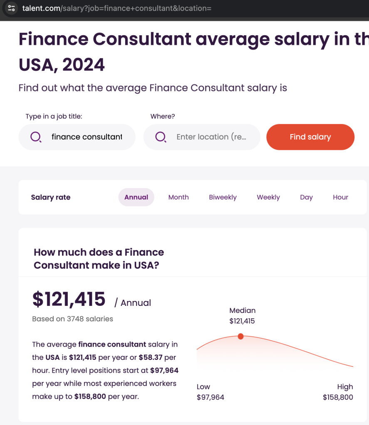Click the site information icon in address bar
The width and height of the screenshot is (369, 425).
(11, 8)
